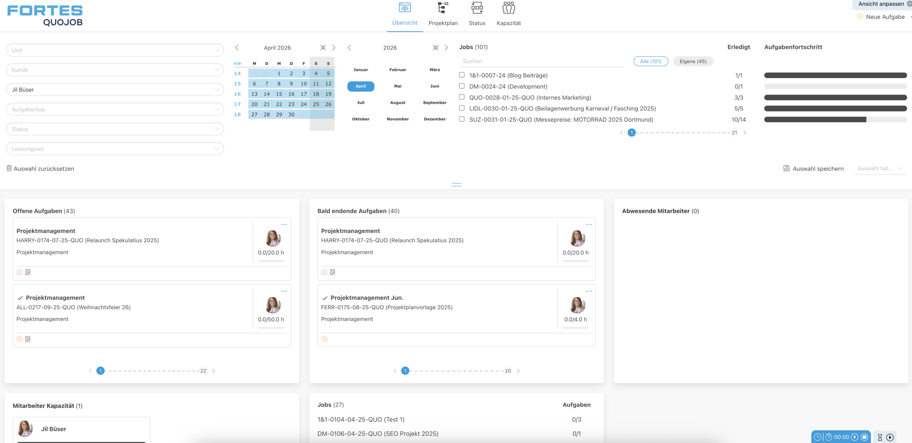Click Auswahl zurücksetzen to reset filters
The image size is (912, 443).
40,168
